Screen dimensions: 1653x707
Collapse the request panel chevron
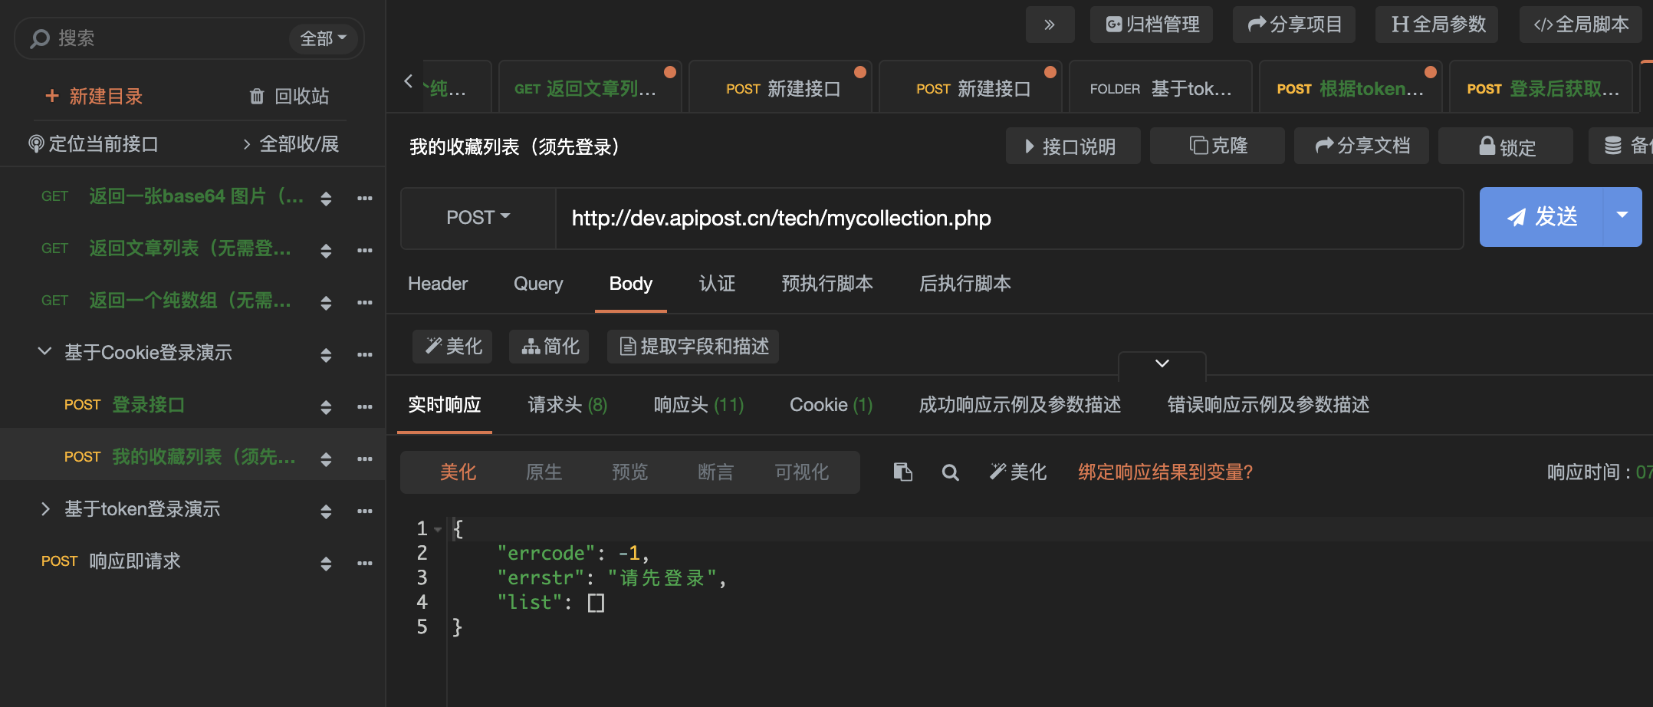(1162, 363)
